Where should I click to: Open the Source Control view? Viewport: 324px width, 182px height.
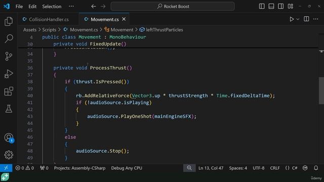coord(9,56)
